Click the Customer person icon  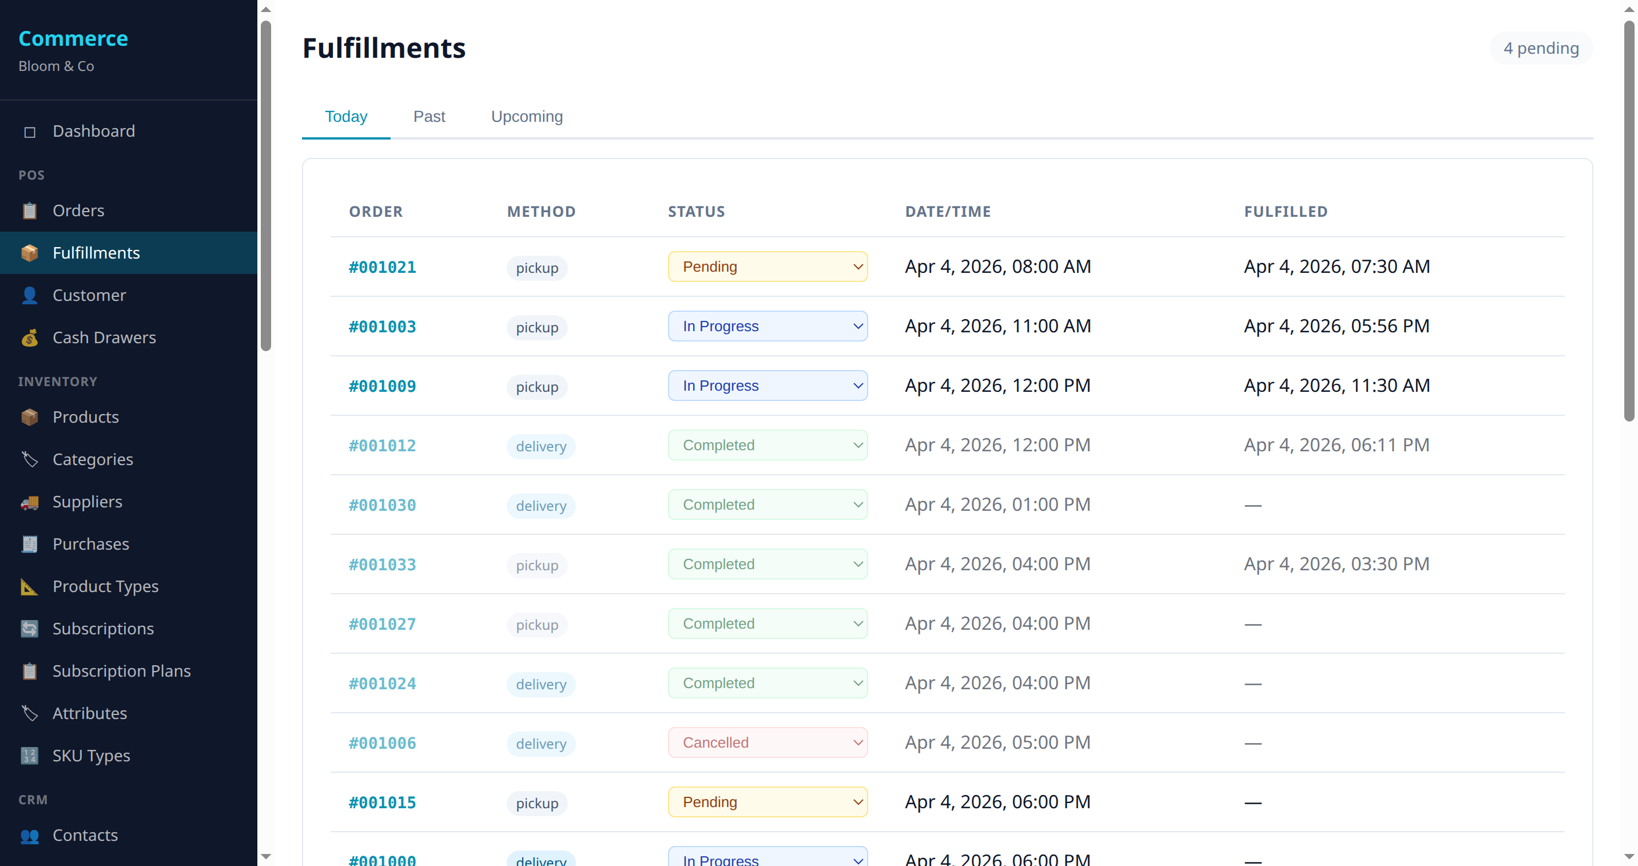(x=29, y=295)
